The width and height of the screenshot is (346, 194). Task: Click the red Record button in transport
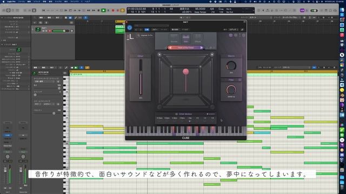pyautogui.click(x=113, y=10)
